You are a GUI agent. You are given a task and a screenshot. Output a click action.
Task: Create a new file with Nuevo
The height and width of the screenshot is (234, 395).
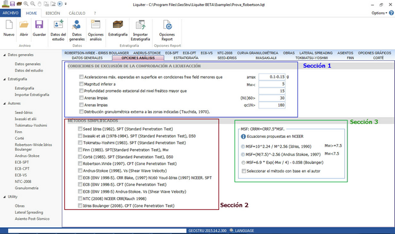(x=9, y=28)
